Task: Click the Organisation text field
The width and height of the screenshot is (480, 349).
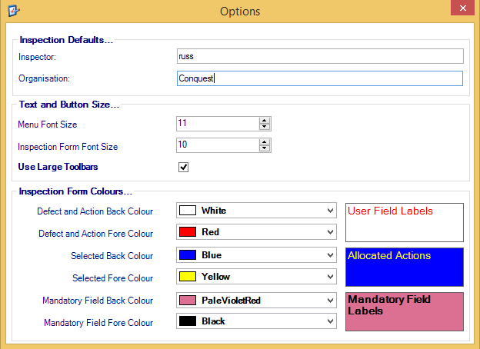Action: tap(320, 78)
